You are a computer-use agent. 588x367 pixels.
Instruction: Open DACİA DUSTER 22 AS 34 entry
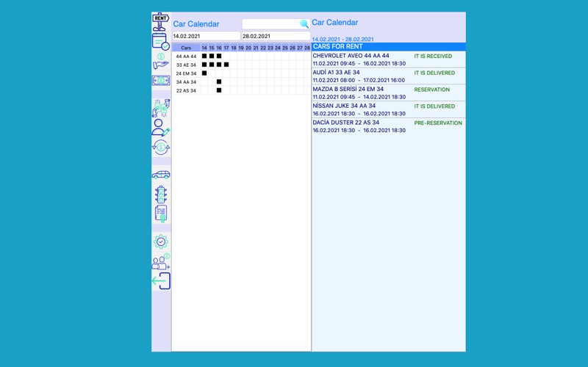(389, 126)
